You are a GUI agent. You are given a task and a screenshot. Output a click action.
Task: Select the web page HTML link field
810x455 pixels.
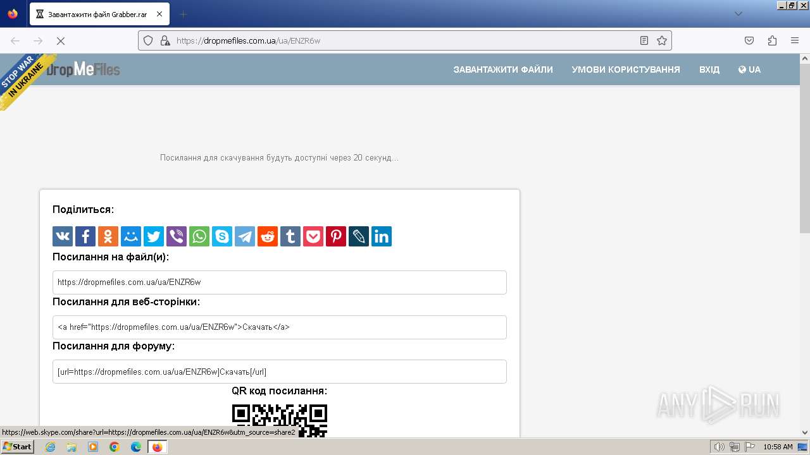280,327
